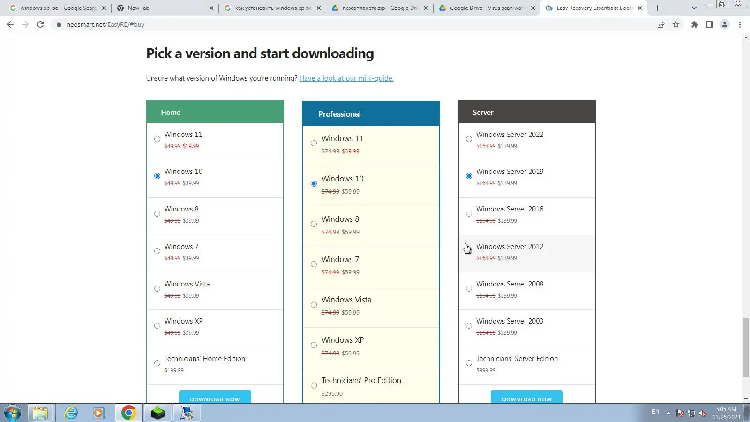Select Home Windows 8 radio button
The width and height of the screenshot is (750, 422).
pyautogui.click(x=157, y=214)
